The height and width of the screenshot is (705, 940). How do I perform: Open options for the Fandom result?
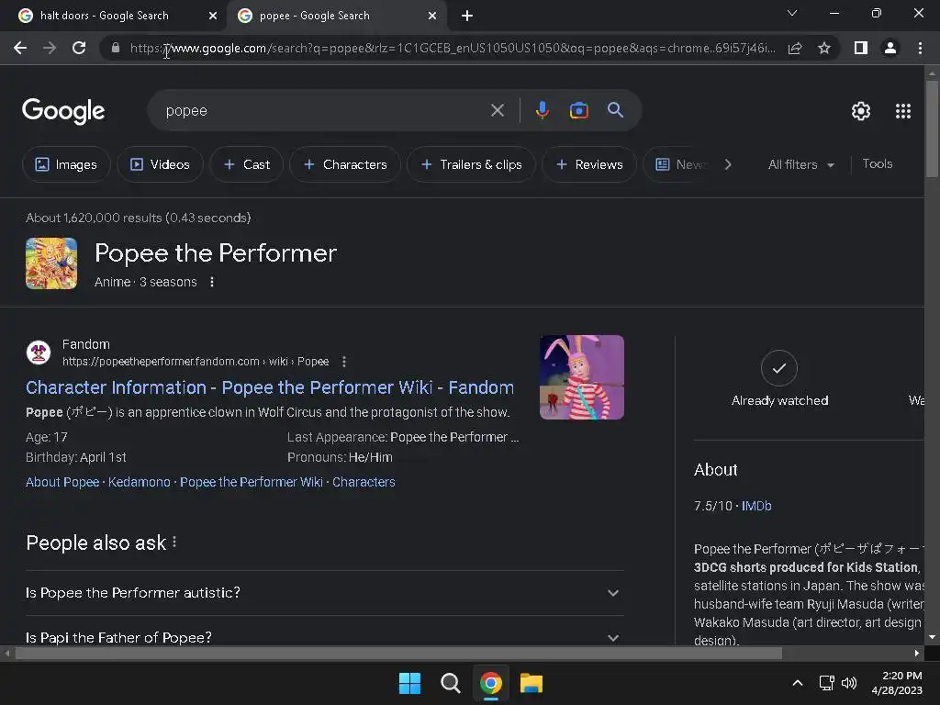pyautogui.click(x=343, y=362)
